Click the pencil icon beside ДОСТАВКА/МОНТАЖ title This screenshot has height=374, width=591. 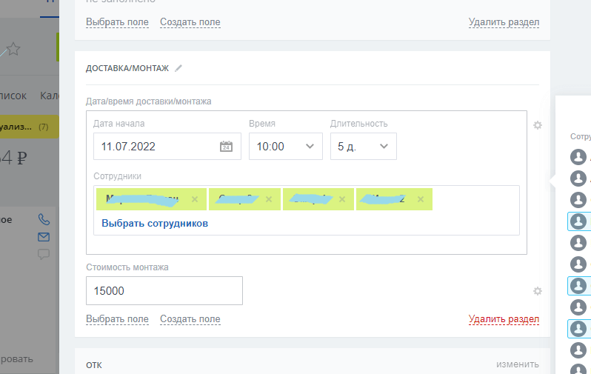(x=178, y=68)
